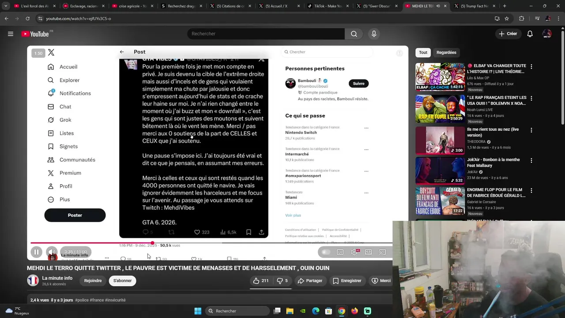565x318 pixels.
Task: Switch to the crise agricole YouTube tab
Action: click(132, 6)
